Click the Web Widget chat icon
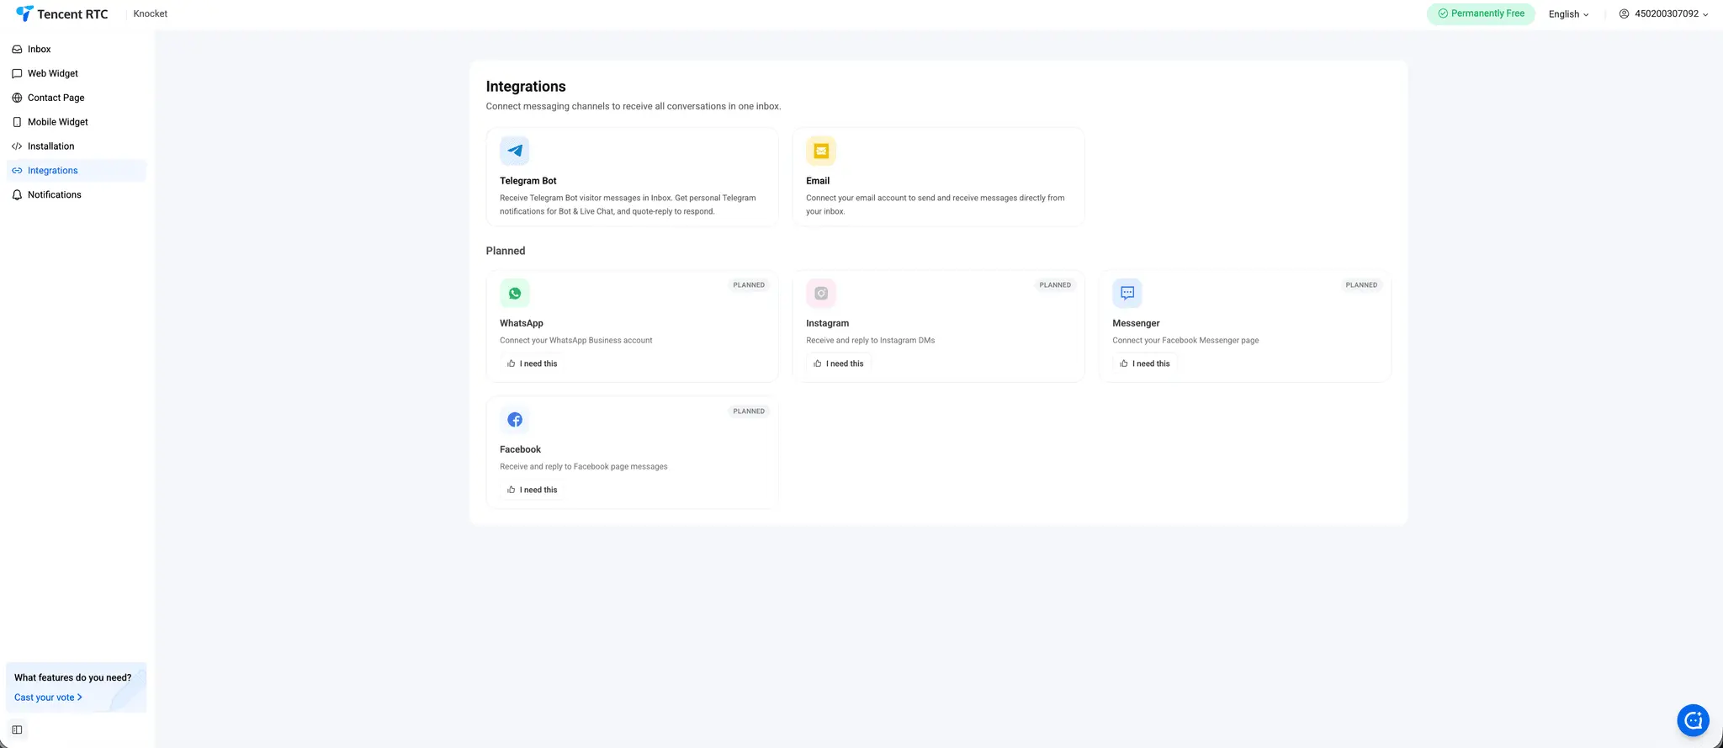Screen dimensions: 1723x748 (x=17, y=73)
